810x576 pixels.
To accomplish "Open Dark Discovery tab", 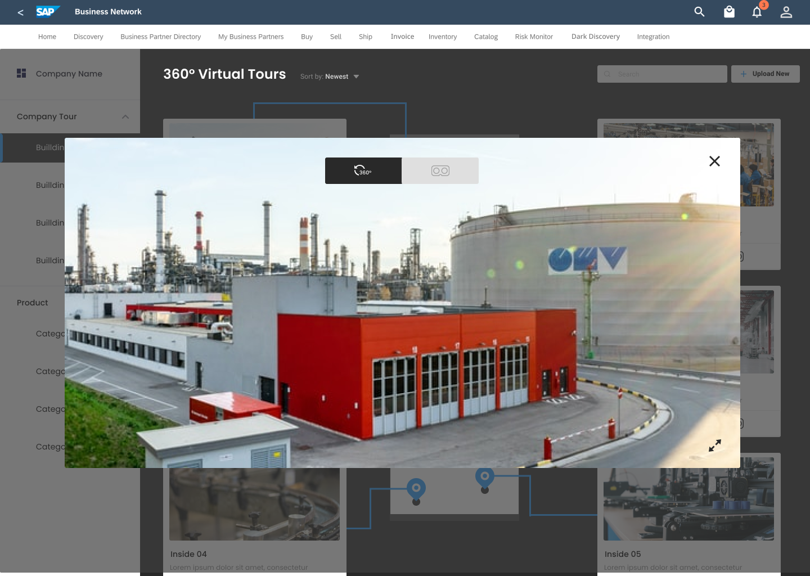I will [x=596, y=37].
